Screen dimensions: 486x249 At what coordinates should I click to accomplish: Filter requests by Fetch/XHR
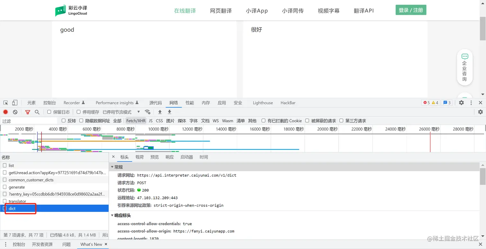click(136, 121)
